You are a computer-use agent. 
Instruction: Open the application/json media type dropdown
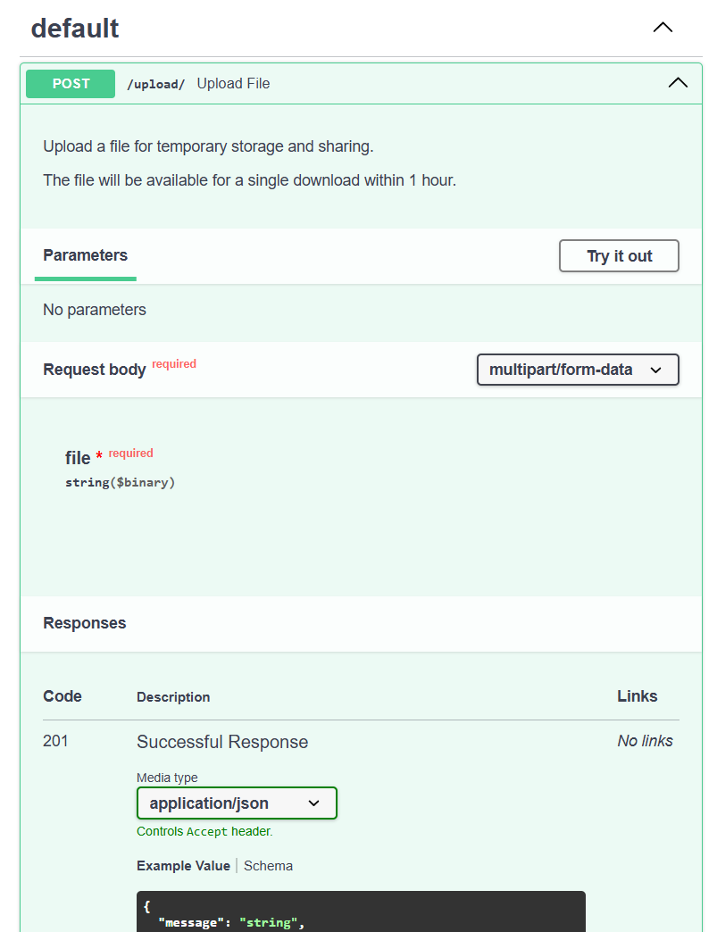[x=237, y=803]
